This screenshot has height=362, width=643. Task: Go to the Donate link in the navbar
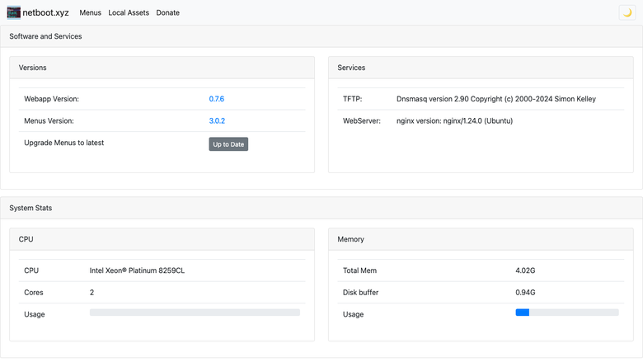(167, 12)
